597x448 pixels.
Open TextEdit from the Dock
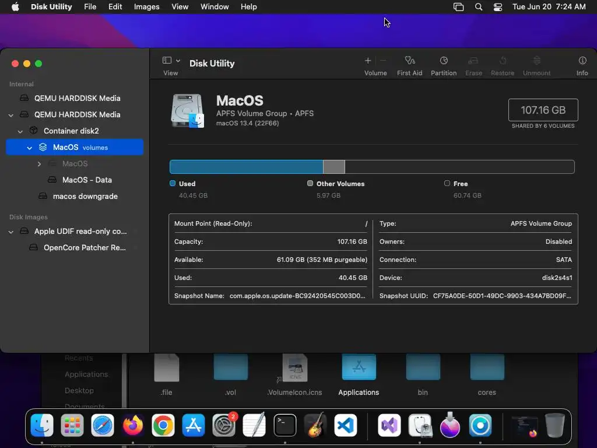point(254,425)
